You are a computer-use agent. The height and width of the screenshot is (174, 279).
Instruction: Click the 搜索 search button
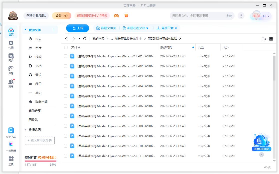coord(229,16)
